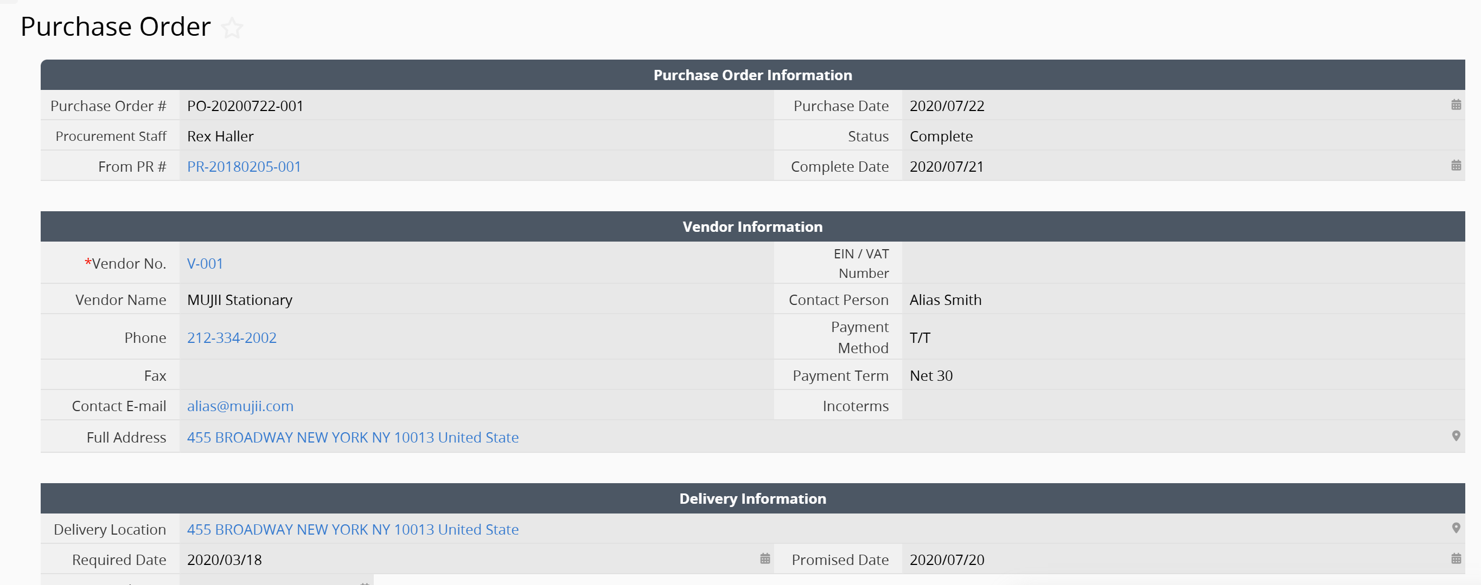Open Delivery Location address link
1481x585 pixels.
click(353, 529)
